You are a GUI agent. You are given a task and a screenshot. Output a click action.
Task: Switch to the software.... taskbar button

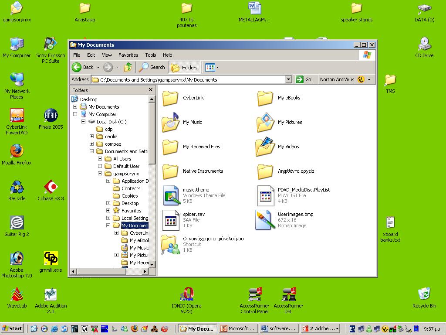(279, 329)
